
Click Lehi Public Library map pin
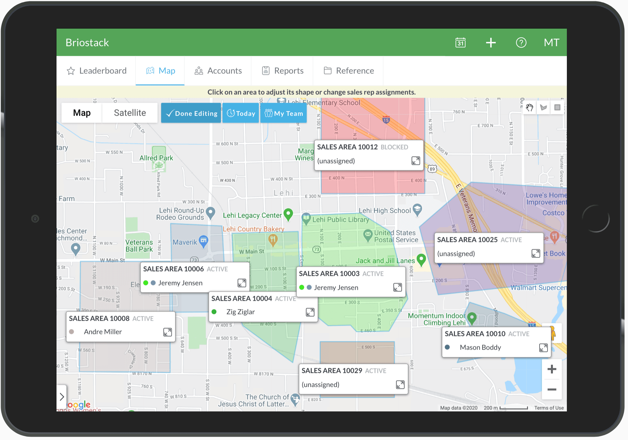(306, 219)
